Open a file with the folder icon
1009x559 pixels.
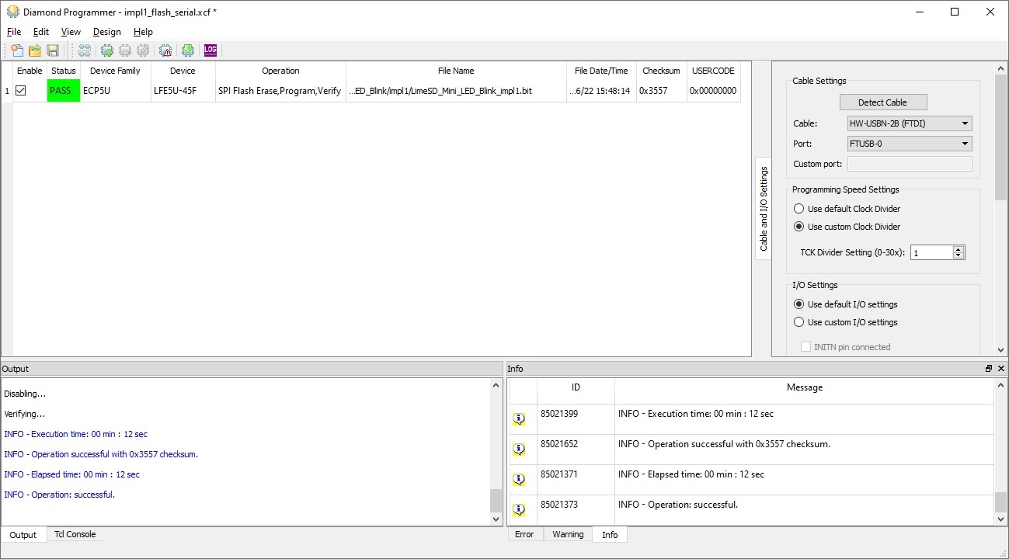pyautogui.click(x=35, y=50)
